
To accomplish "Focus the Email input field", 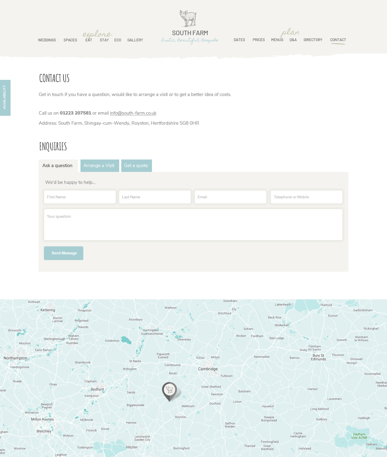I will click(x=230, y=197).
